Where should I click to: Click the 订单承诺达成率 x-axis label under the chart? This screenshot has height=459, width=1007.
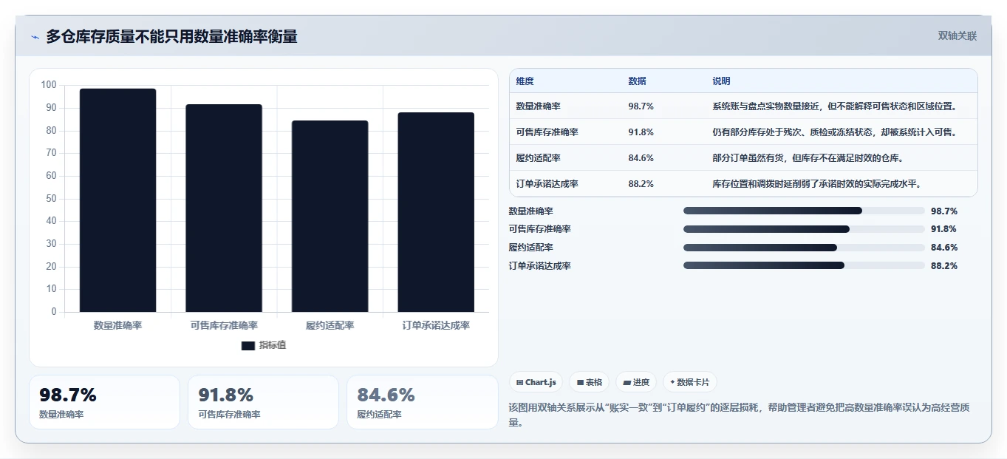[x=436, y=325]
